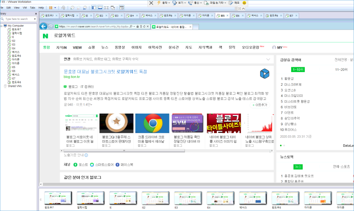354x211 pixels.
Task: Enter full screen mode from the VMware toolbar
Action: [x=106, y=8]
